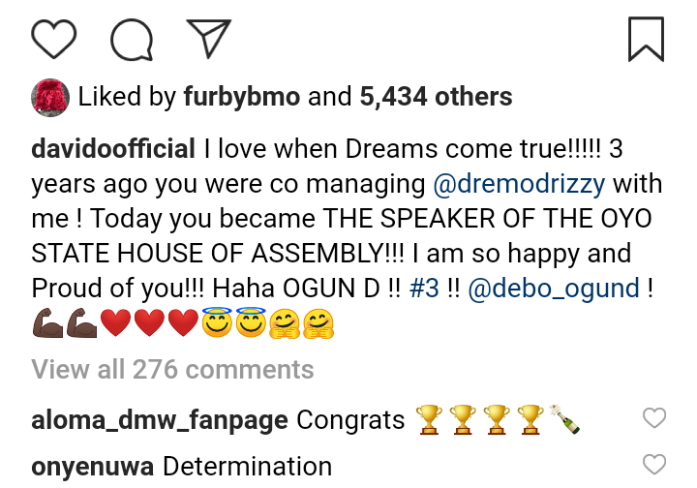Screen dimensions: 697x488
Task: Open the liker's red profile thumbnail
Action: pos(49,98)
